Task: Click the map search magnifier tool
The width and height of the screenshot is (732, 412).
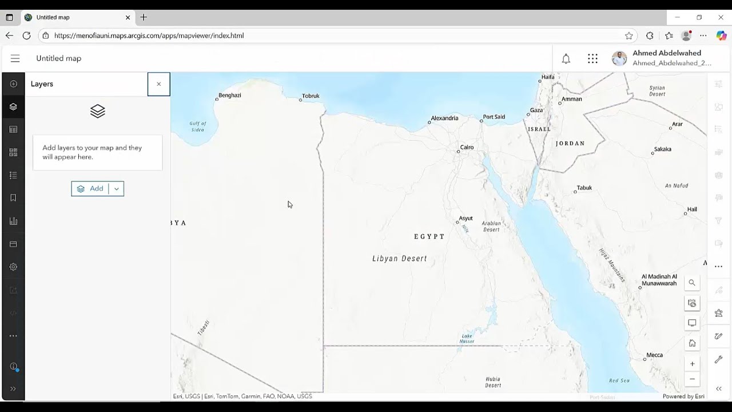Action: point(692,283)
